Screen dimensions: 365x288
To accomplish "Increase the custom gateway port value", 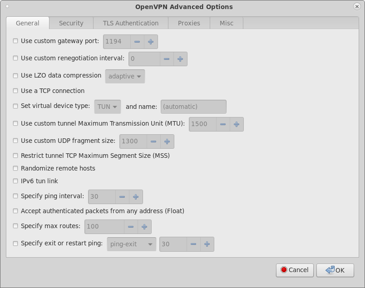I will point(151,42).
